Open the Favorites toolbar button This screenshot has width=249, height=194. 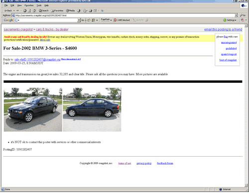57,10
